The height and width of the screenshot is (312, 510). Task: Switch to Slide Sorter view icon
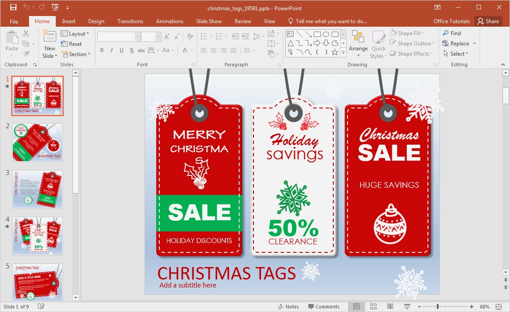373,307
